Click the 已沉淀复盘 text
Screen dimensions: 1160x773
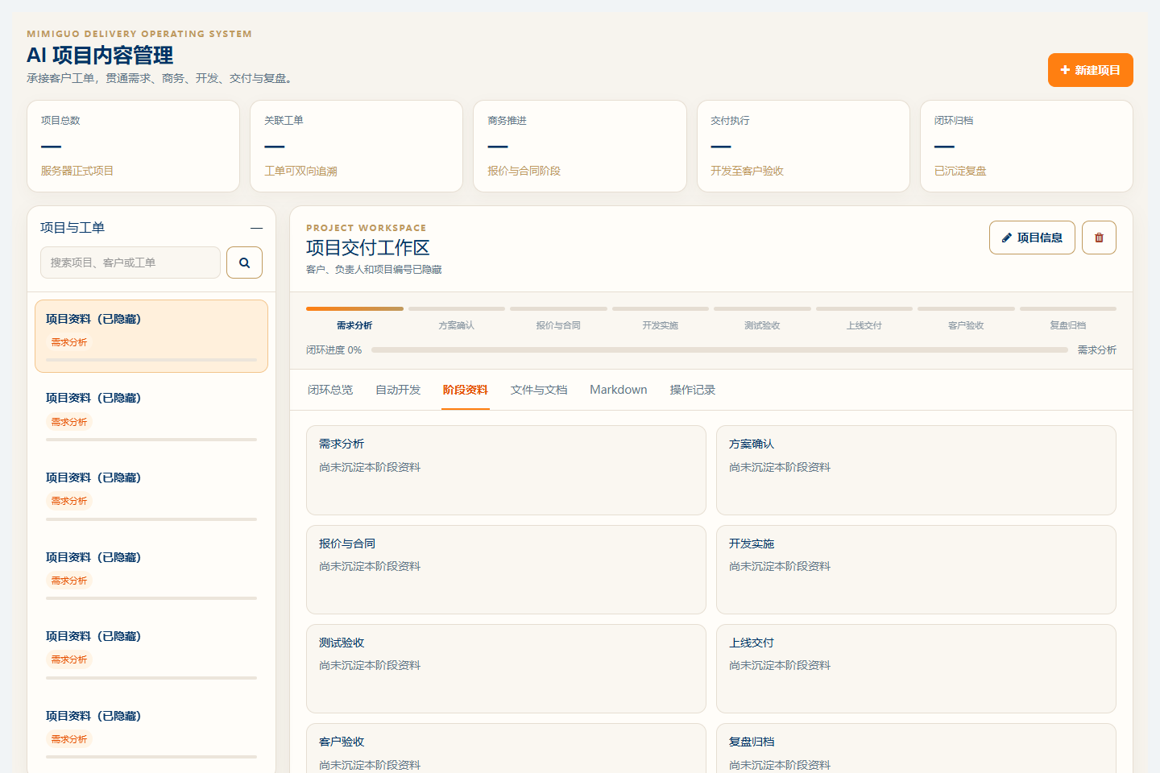coord(960,171)
